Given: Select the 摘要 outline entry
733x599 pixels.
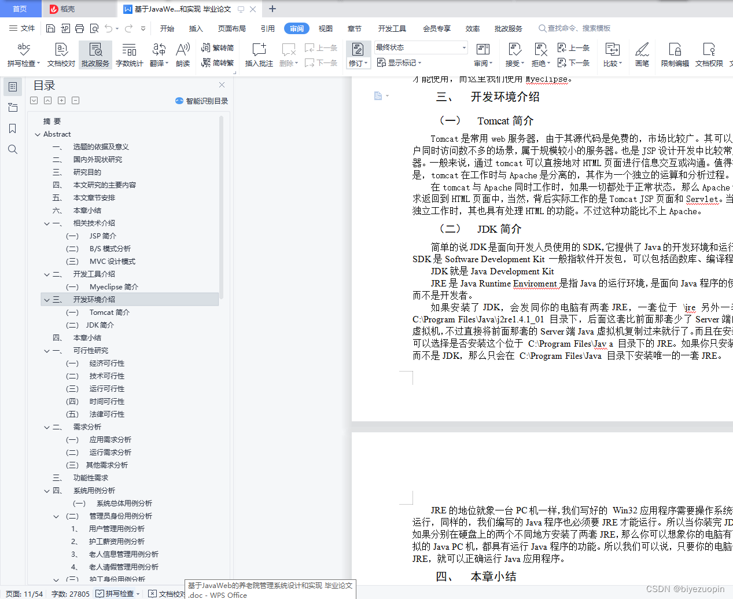Looking at the screenshot, I should tap(51, 121).
